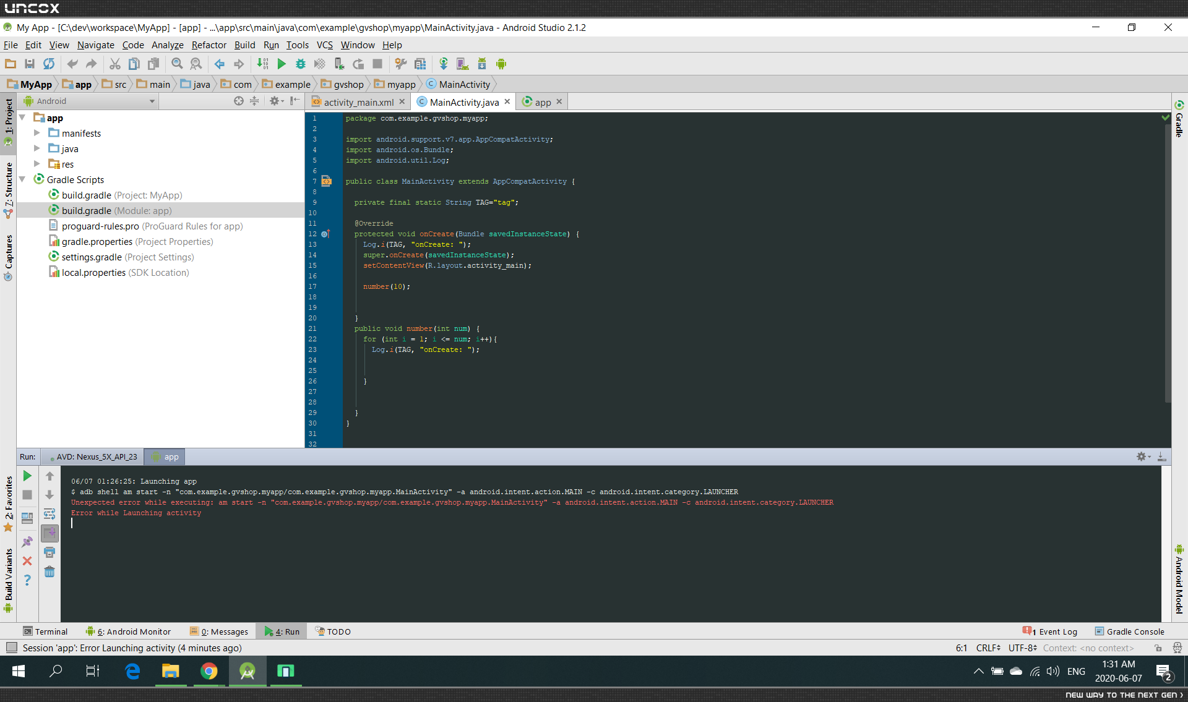Image resolution: width=1188 pixels, height=702 pixels.
Task: Open the Run panel gear settings dropdown
Action: tap(1143, 456)
